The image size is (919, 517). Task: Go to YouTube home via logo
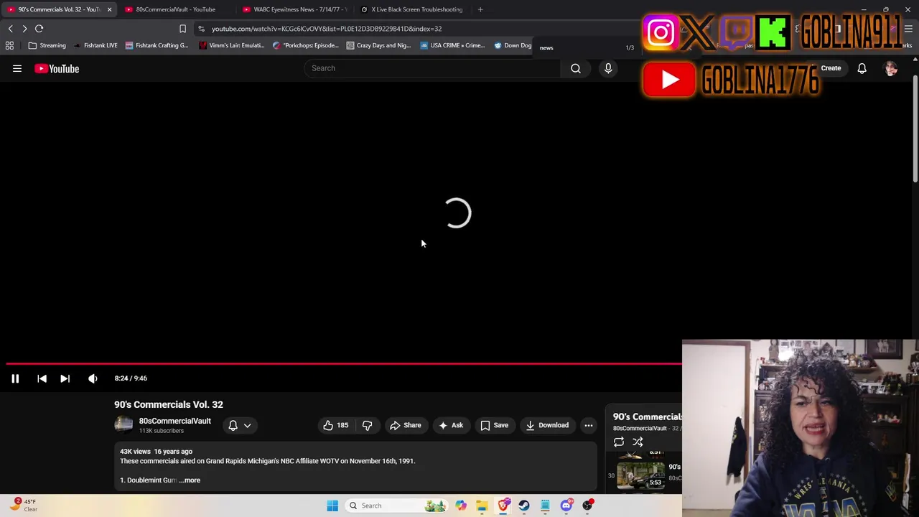point(57,68)
